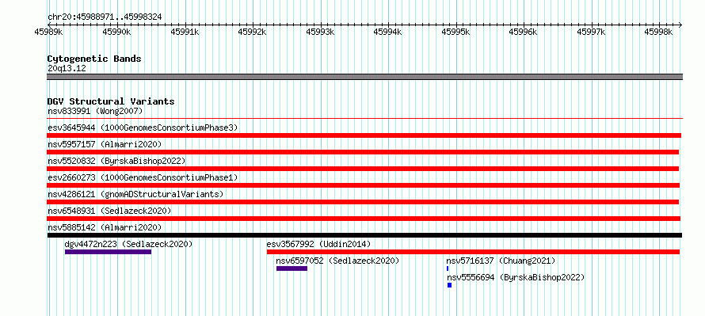This screenshot has height=316, width=705.
Task: Click the 45991k ruler tick label
Action: tap(185, 32)
